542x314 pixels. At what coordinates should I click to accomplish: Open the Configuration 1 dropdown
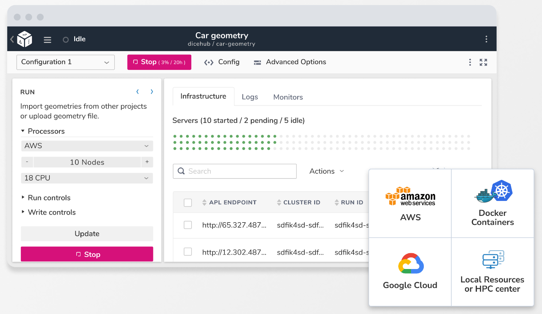tap(66, 62)
